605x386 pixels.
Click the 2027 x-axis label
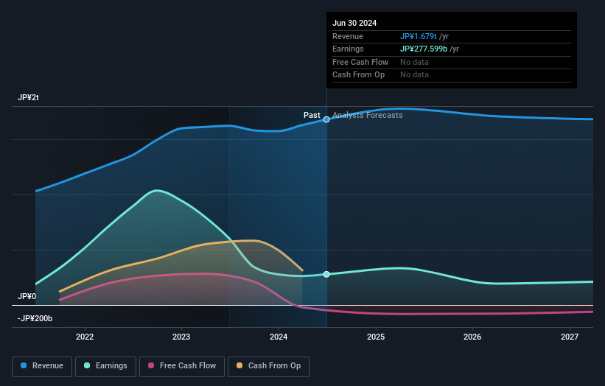click(x=570, y=337)
